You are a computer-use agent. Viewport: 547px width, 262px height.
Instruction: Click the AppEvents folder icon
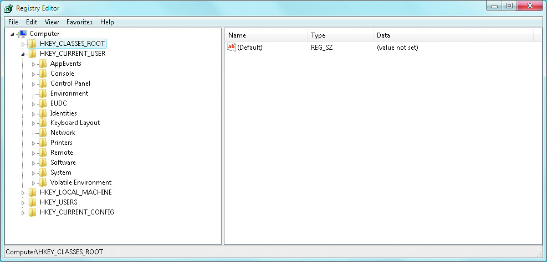tap(43, 64)
